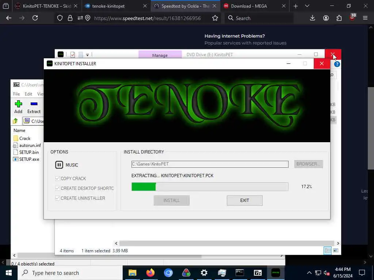Open the Firefox account icon
374x280 pixels.
[326, 18]
